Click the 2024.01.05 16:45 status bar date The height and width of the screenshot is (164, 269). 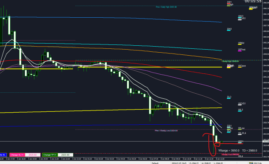(x=179, y=163)
